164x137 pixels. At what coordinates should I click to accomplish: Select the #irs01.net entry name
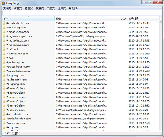point(12,49)
